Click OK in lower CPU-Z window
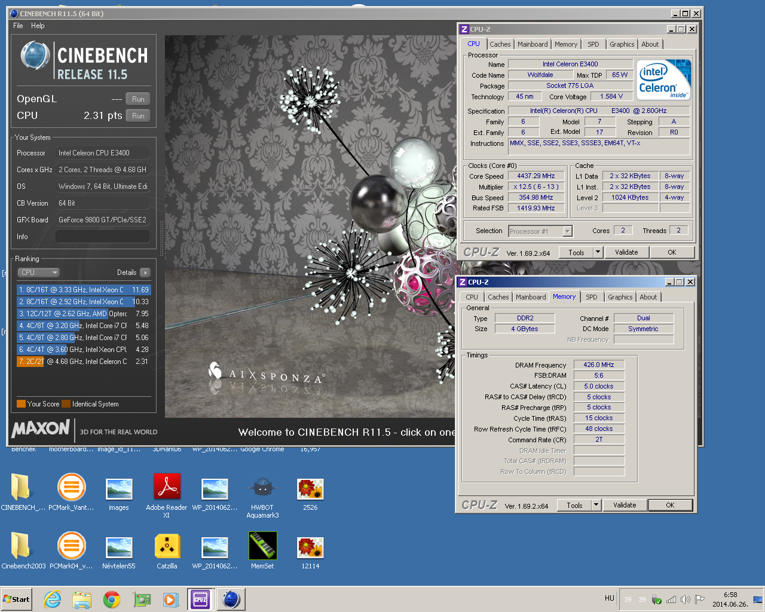Image resolution: width=765 pixels, height=612 pixels. tap(670, 506)
